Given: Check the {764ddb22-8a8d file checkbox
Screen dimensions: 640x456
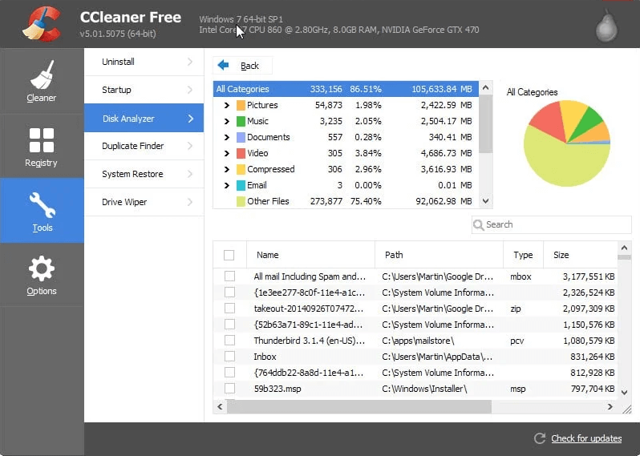Looking at the screenshot, I should point(230,373).
